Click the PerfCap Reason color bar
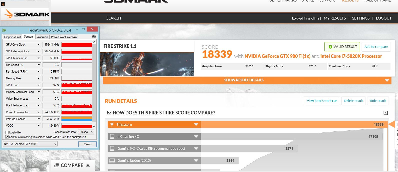The height and width of the screenshot is (172, 398). coord(77,119)
